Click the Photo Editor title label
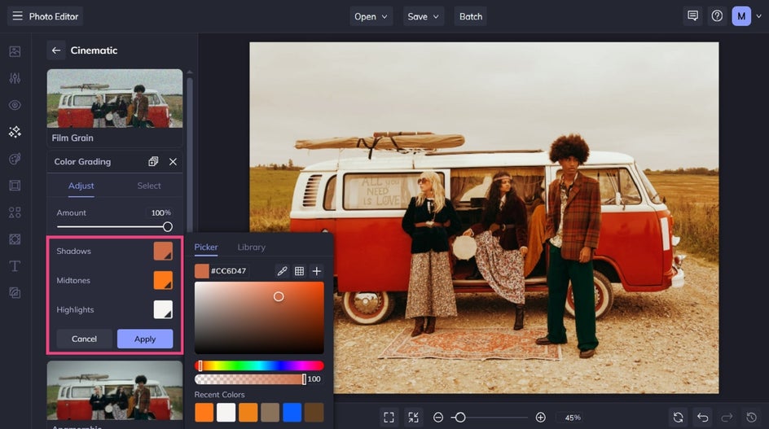This screenshot has height=429, width=769. 54,16
